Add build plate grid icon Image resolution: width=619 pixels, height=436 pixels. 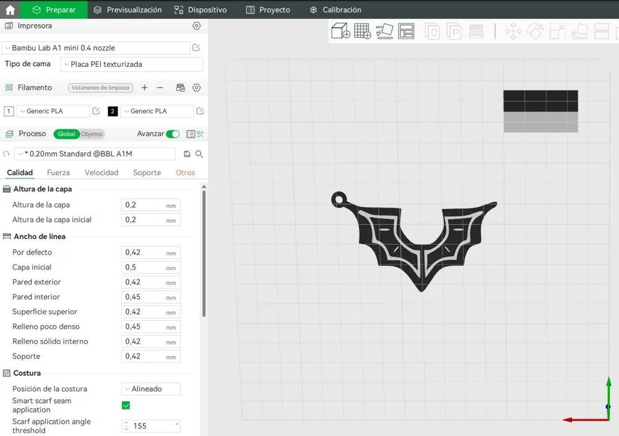[x=362, y=31]
